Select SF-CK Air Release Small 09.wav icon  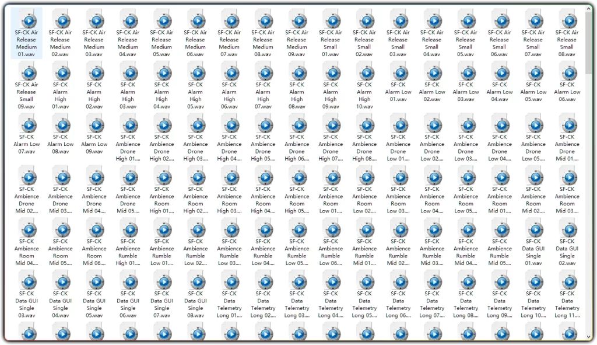(29, 72)
